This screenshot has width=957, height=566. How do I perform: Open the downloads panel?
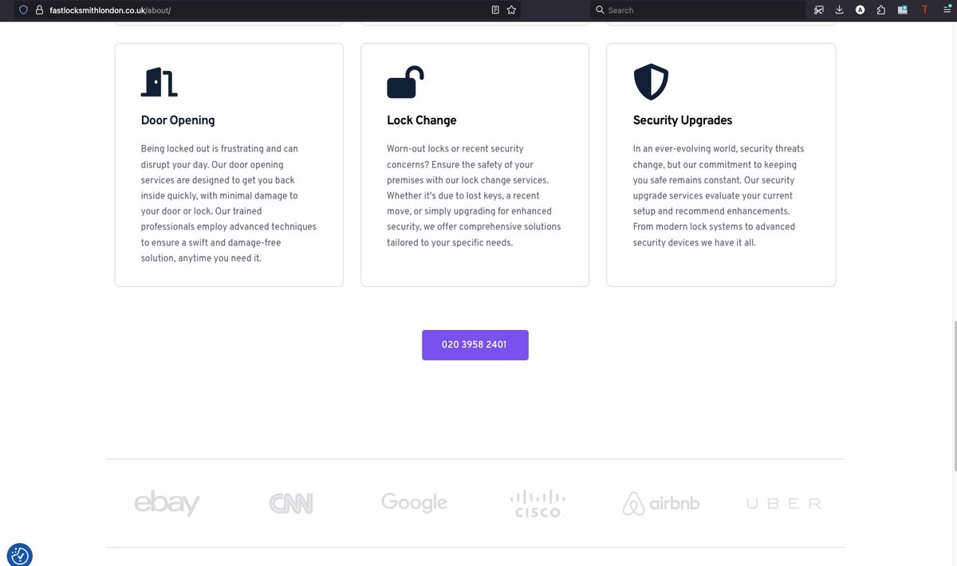tap(840, 10)
